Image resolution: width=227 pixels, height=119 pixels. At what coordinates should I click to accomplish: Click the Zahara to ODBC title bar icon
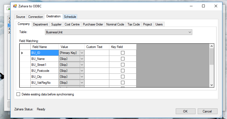[15, 6]
